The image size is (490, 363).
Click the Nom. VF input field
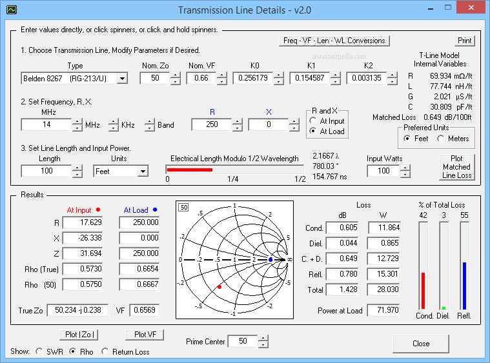click(201, 78)
